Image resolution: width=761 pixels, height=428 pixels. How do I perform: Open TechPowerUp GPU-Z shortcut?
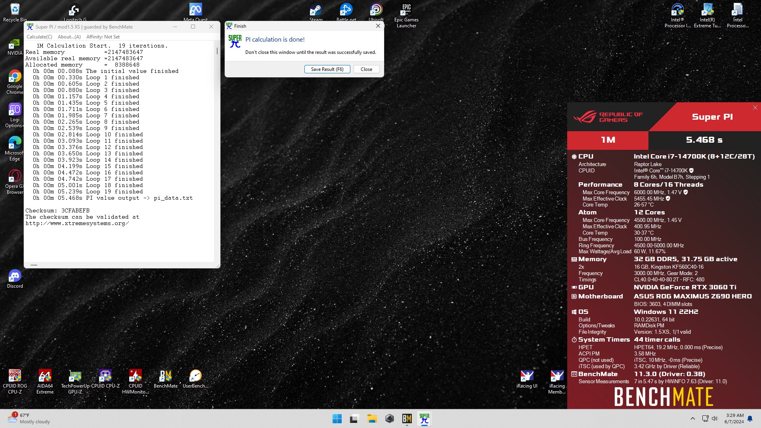click(x=75, y=382)
